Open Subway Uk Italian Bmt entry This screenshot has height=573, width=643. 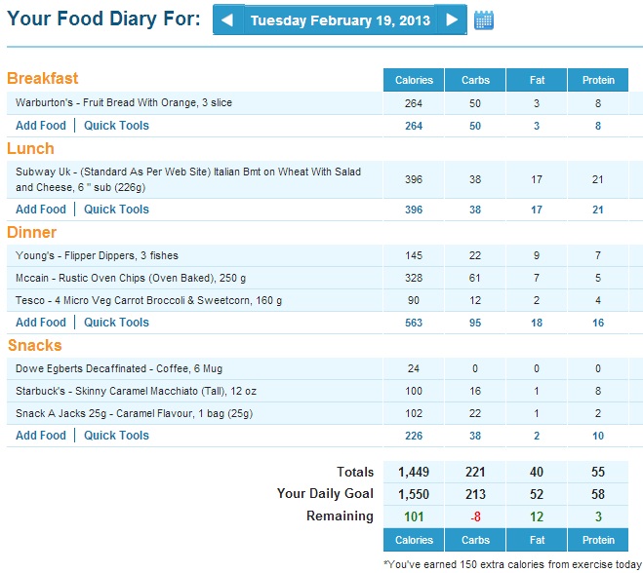(x=187, y=179)
